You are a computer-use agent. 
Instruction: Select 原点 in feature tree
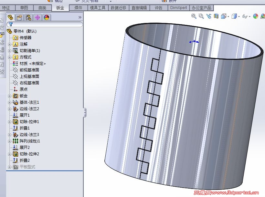point(24,89)
